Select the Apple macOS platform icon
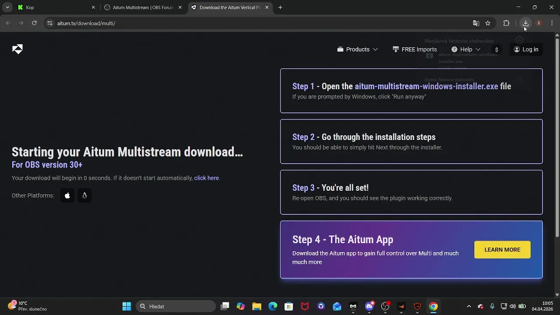The image size is (560, 315). [67, 196]
